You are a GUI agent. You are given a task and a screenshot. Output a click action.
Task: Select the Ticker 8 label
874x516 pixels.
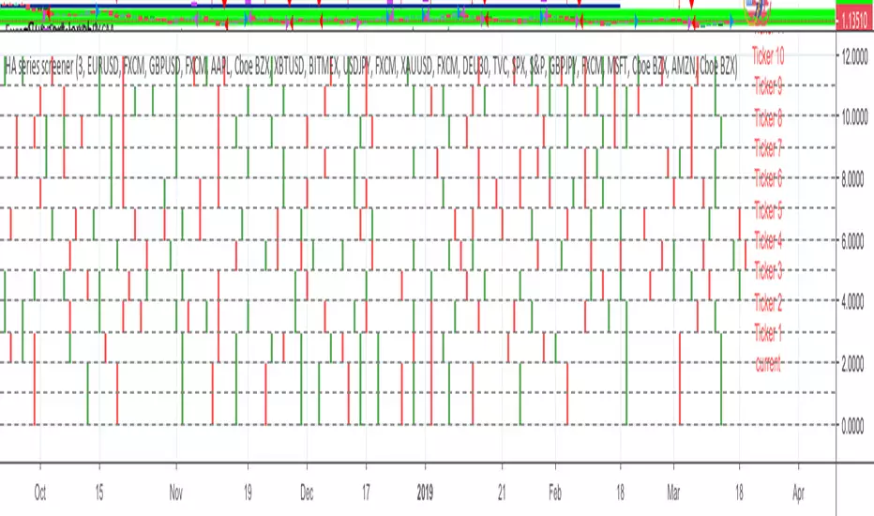coord(768,118)
